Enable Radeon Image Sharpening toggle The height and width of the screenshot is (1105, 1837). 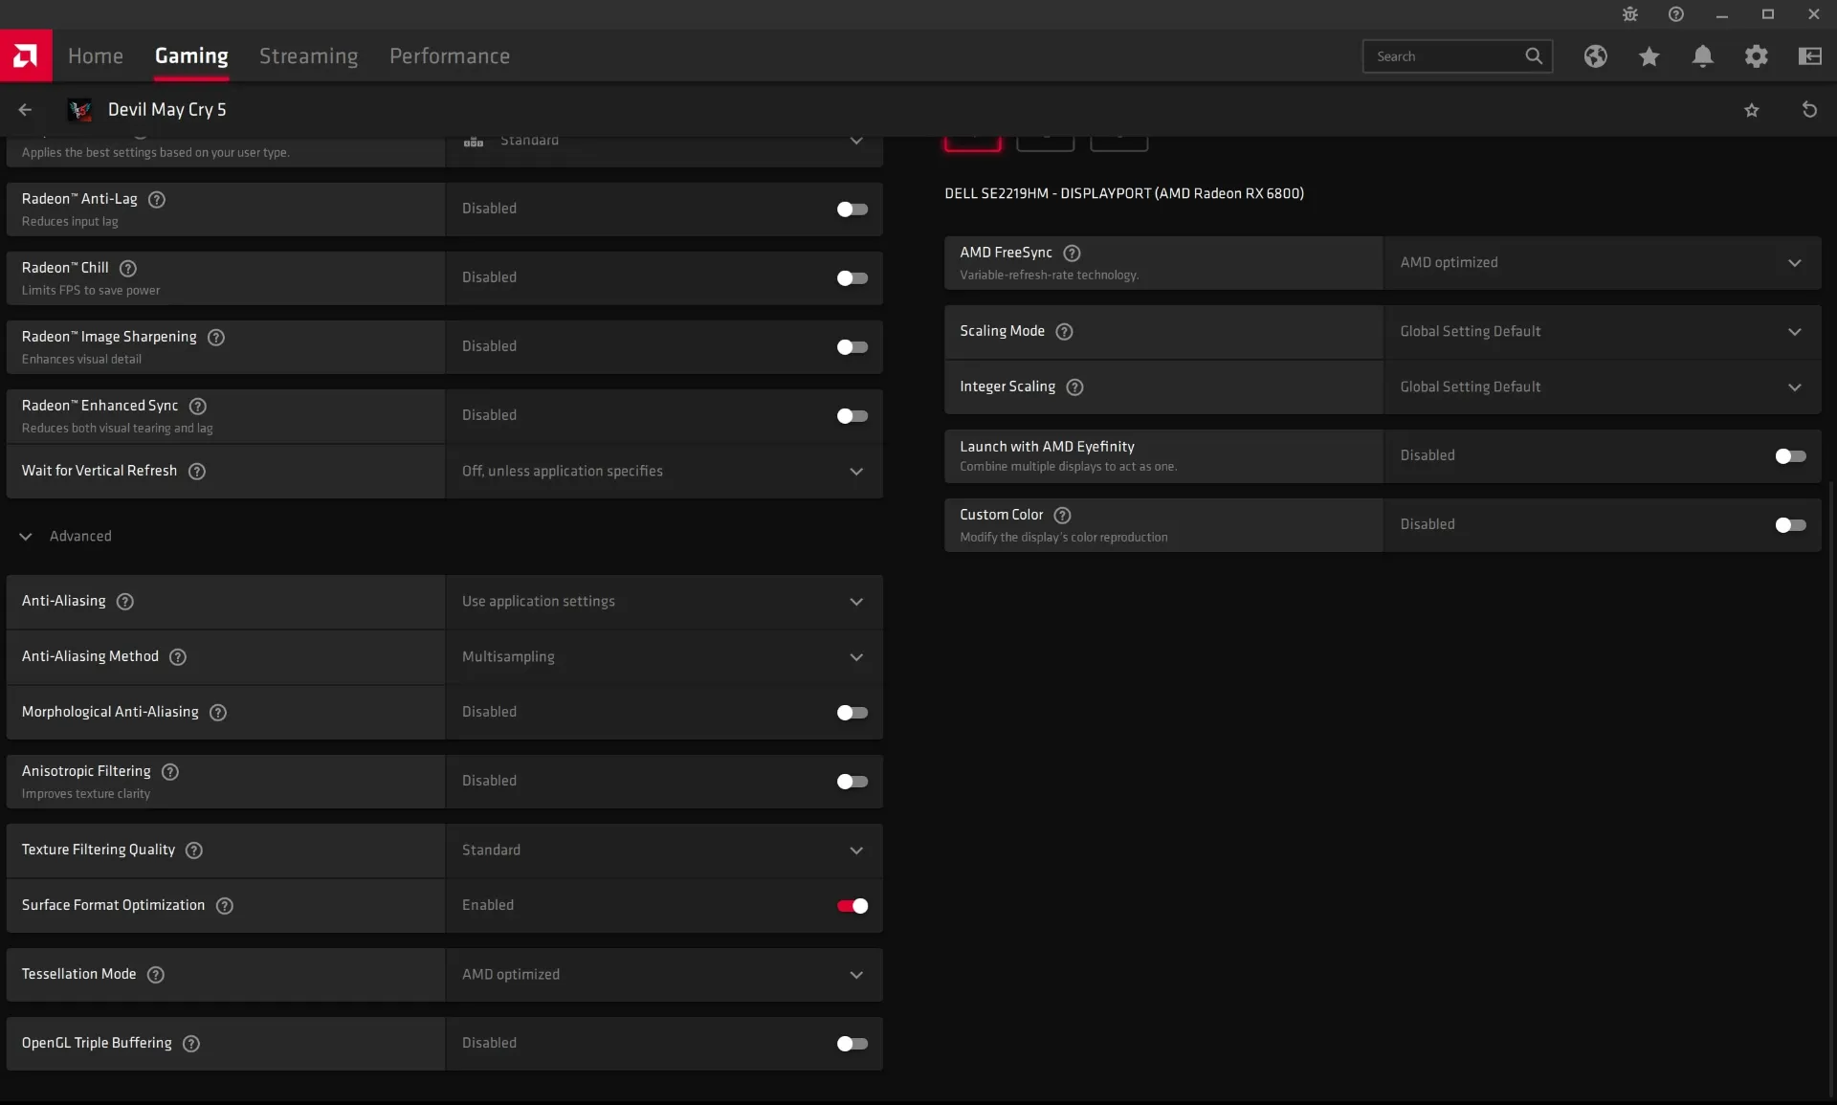click(852, 346)
